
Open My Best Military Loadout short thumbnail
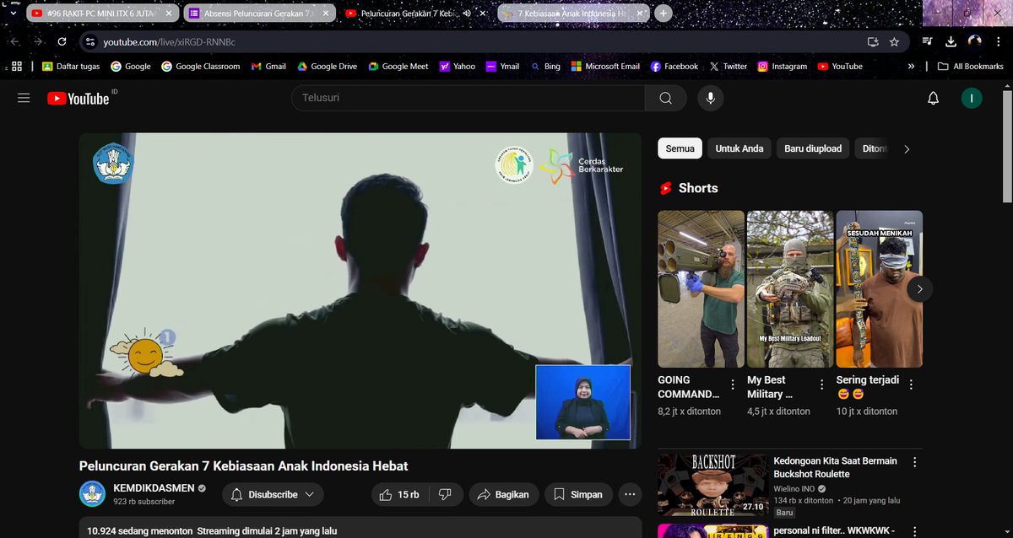pos(790,288)
